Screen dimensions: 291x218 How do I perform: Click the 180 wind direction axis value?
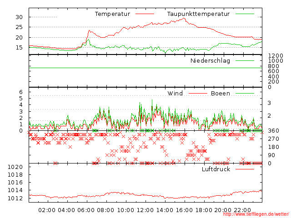click(274, 147)
